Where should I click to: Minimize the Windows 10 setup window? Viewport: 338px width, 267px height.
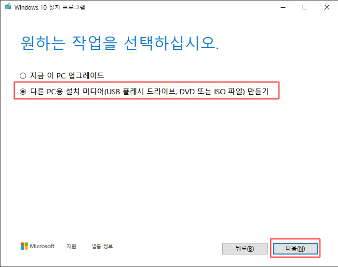(283, 7)
